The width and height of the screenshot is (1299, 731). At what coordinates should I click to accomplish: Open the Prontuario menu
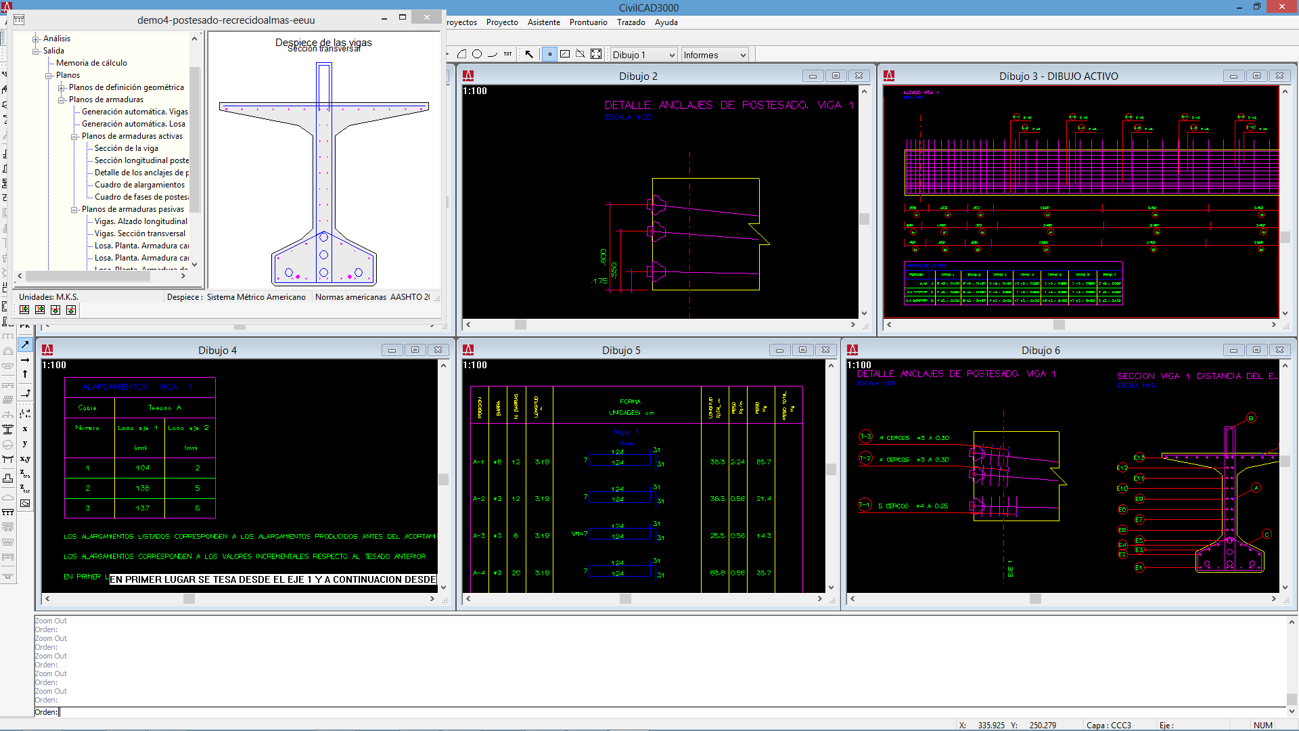click(588, 22)
